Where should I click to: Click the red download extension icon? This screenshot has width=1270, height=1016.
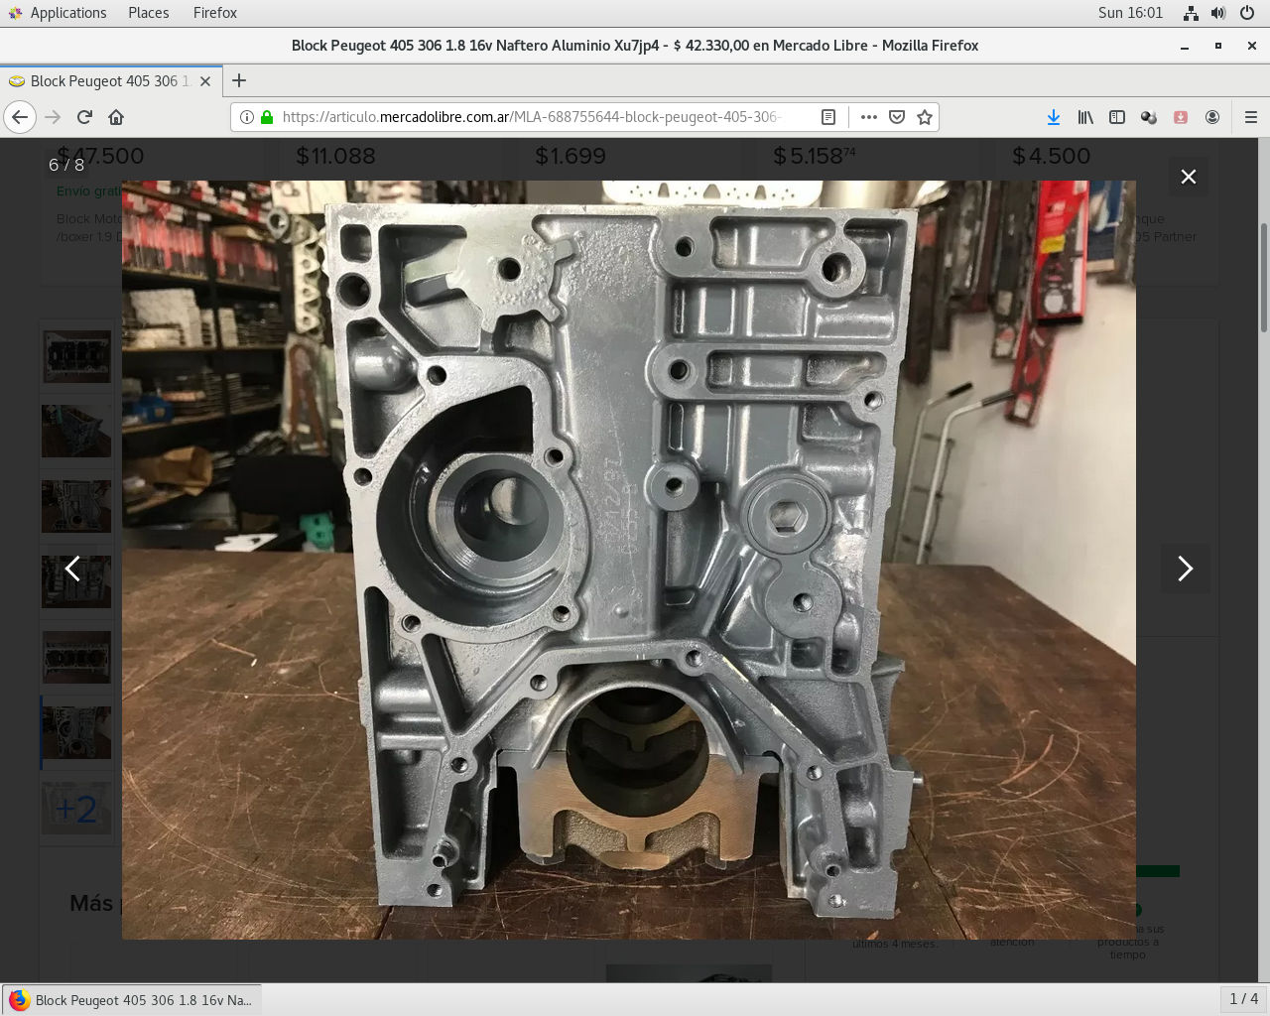click(x=1181, y=117)
